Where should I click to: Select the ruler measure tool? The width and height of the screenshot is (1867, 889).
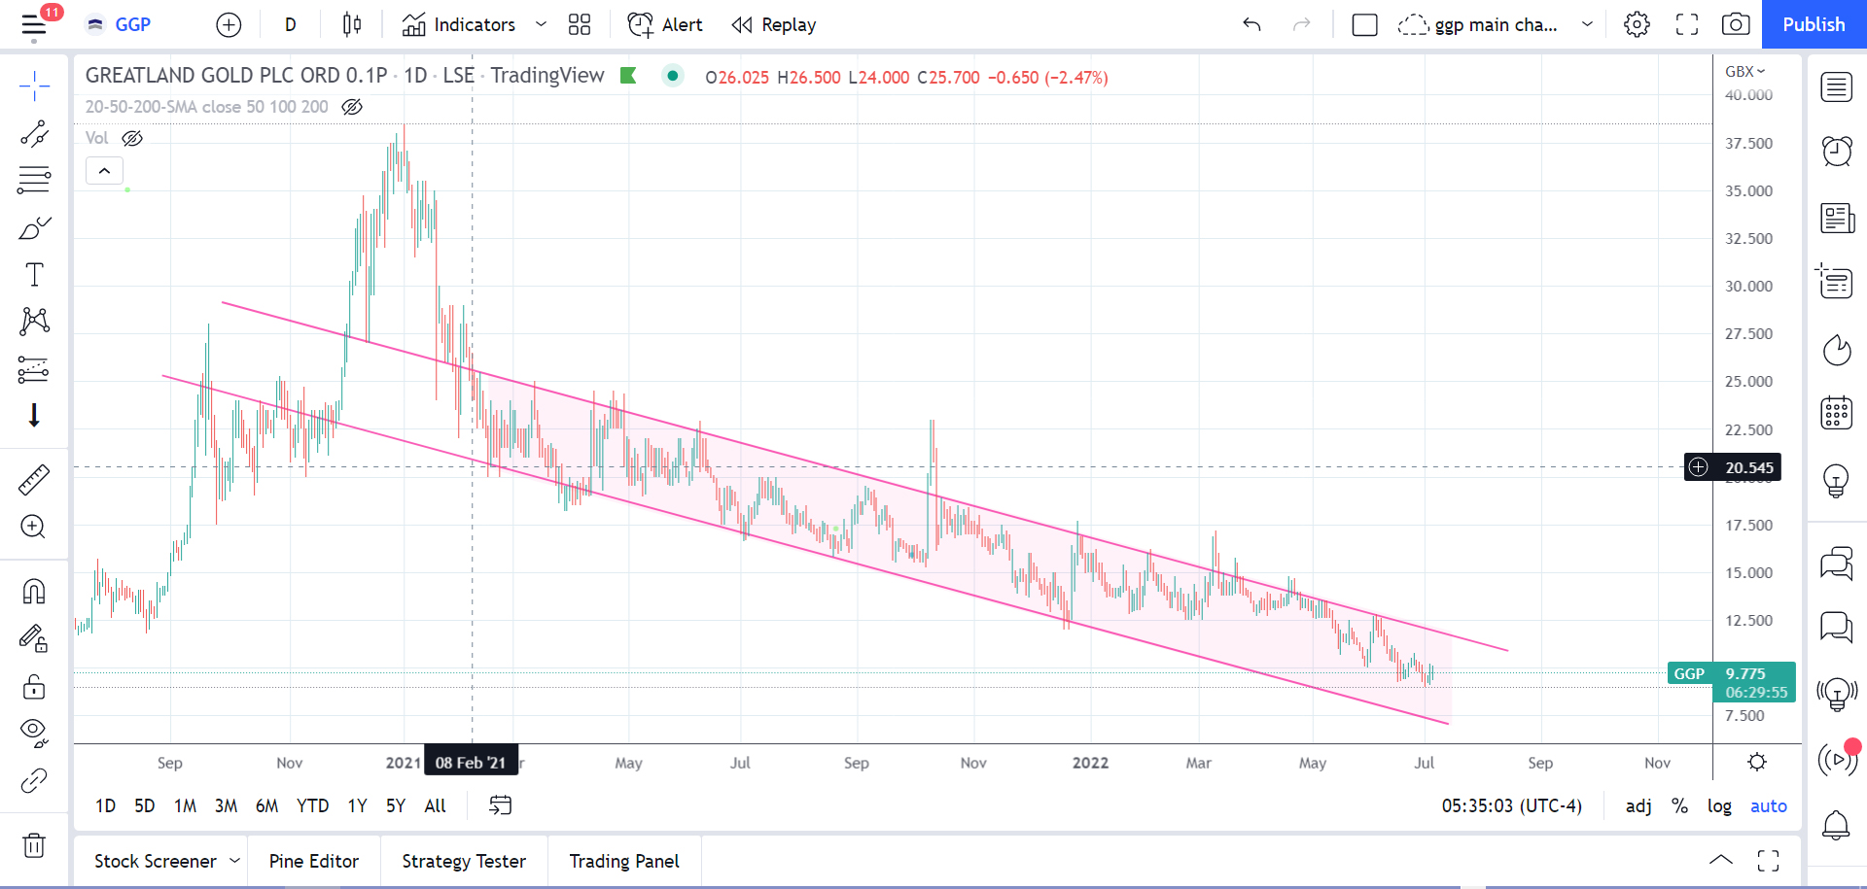(x=34, y=480)
